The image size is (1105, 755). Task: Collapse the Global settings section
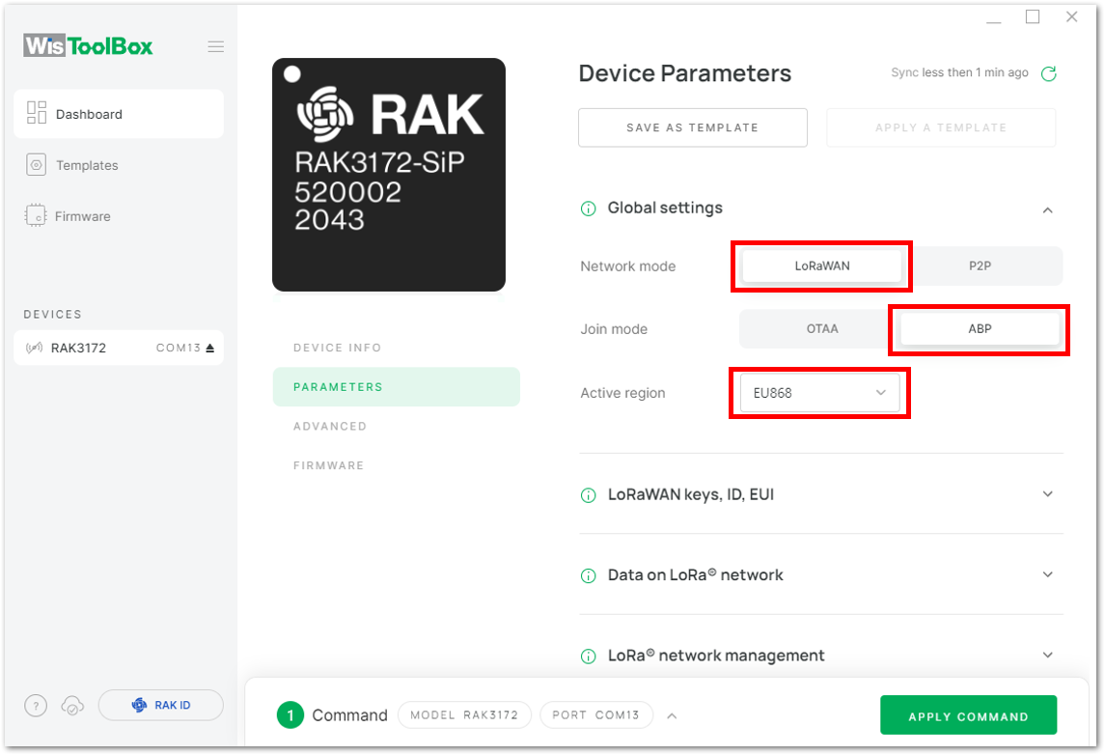1048,210
